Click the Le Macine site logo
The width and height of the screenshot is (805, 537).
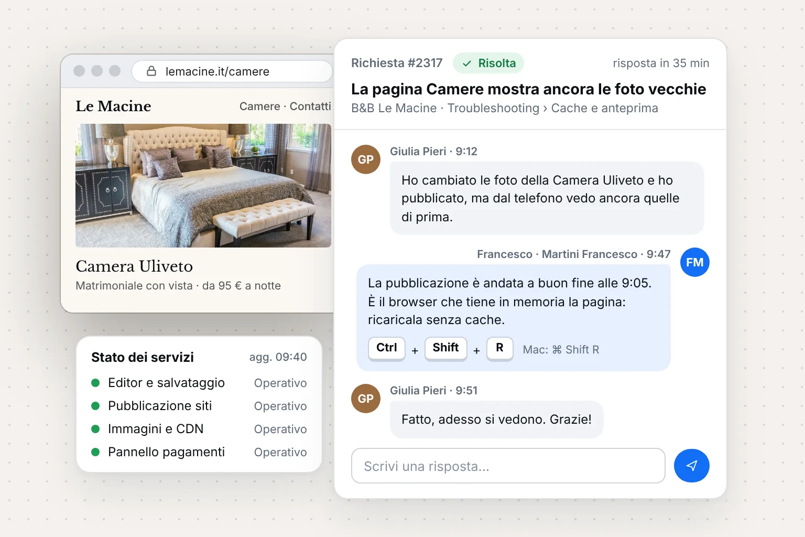pyautogui.click(x=113, y=106)
